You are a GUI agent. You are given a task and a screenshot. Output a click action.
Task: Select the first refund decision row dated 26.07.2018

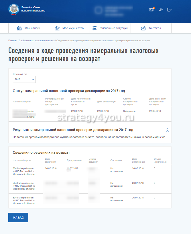pos(90,171)
